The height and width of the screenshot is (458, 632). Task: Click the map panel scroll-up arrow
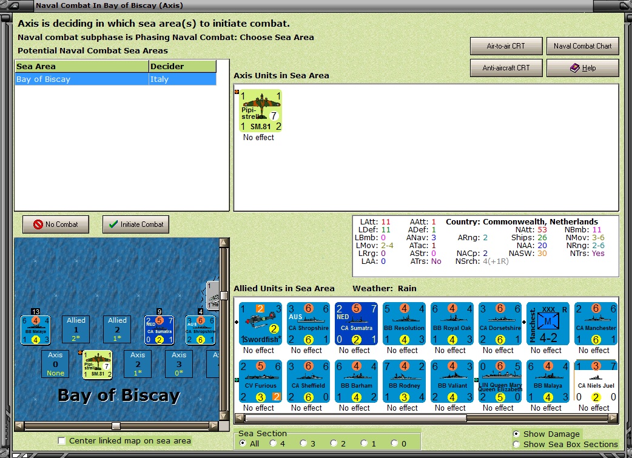(x=224, y=242)
